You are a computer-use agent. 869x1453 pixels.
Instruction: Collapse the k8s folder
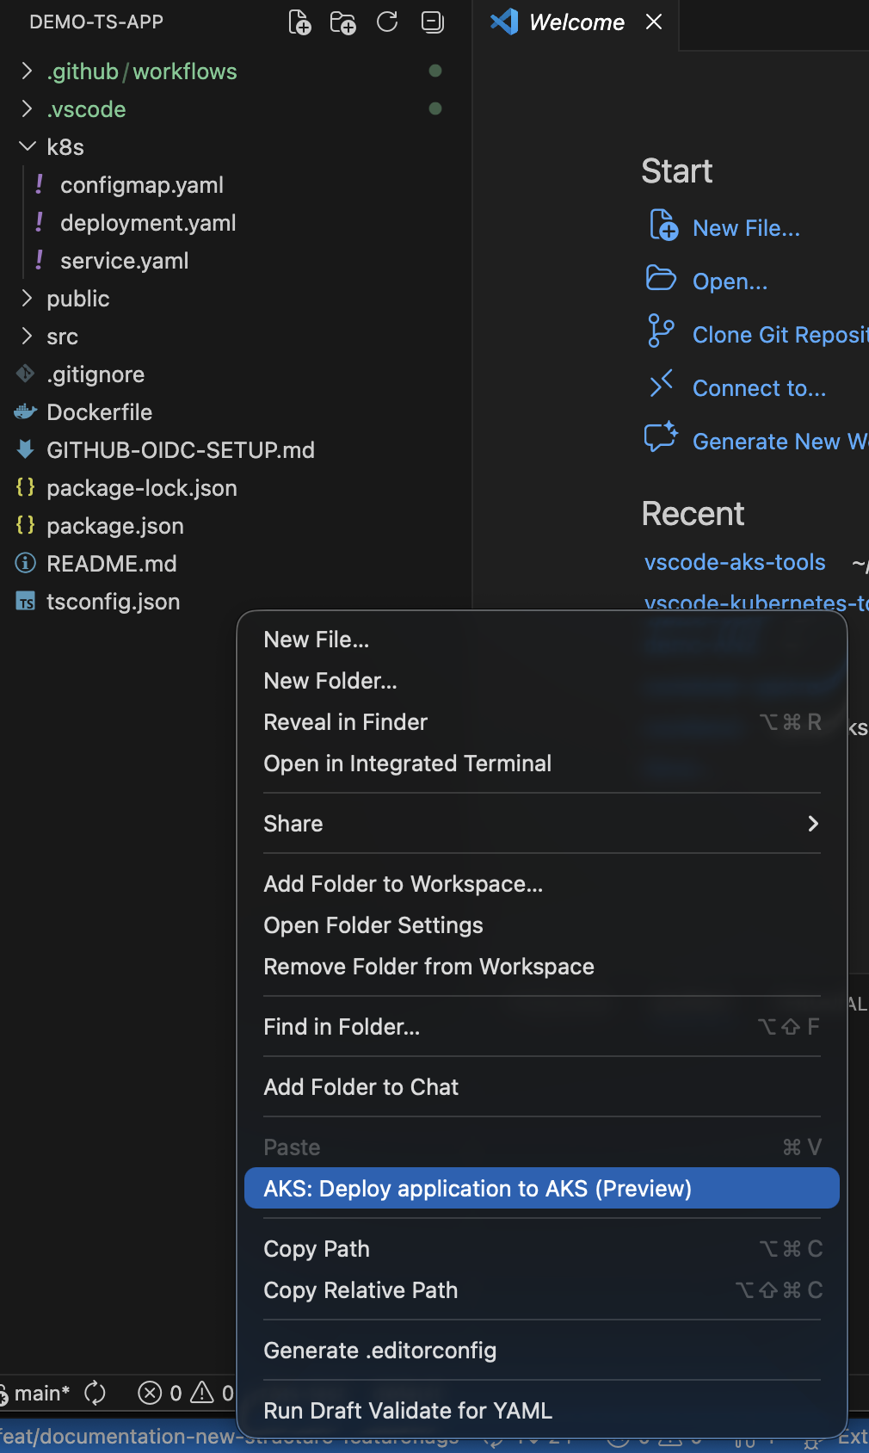click(27, 146)
